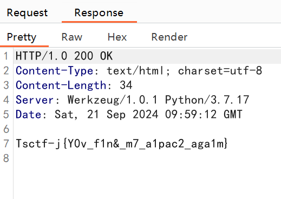Show the Render view tab
281x199 pixels.
coord(169,37)
